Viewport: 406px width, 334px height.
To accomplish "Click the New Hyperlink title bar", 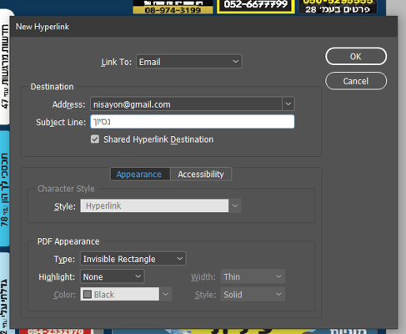I will (203, 27).
